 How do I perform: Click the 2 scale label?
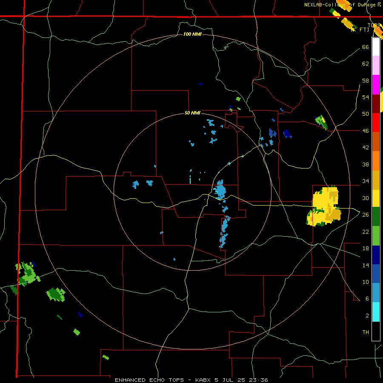coord(367,315)
